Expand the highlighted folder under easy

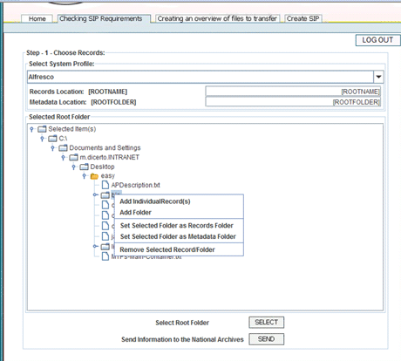95,194
